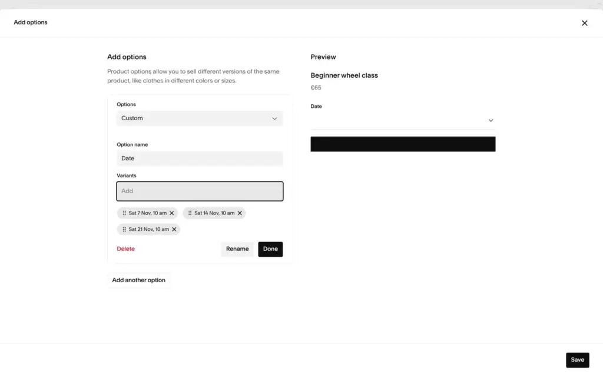Click the Rename button
Image resolution: width=603 pixels, height=377 pixels.
(x=237, y=249)
